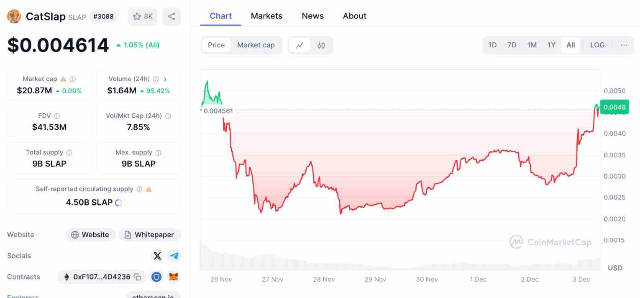640x298 pixels.
Task: Show Market cap info tooltip icon
Action: [x=73, y=79]
